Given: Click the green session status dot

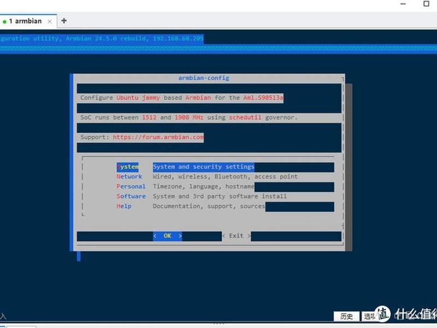Looking at the screenshot, I should [4, 21].
